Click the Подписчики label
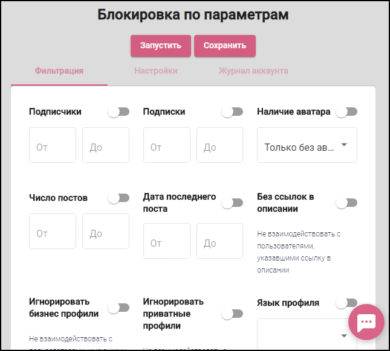The height and width of the screenshot is (351, 390). click(55, 112)
